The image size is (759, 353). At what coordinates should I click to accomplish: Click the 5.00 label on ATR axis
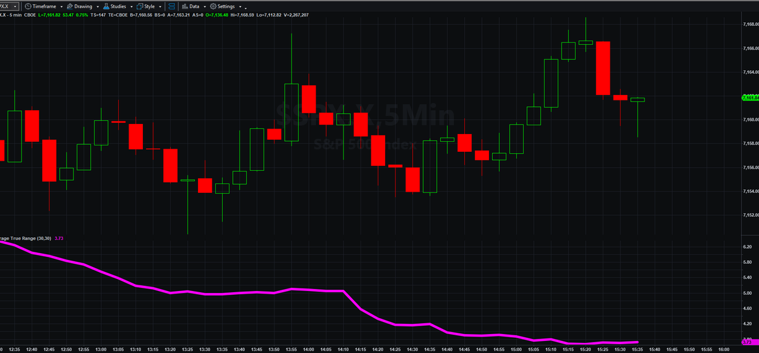pyautogui.click(x=748, y=293)
